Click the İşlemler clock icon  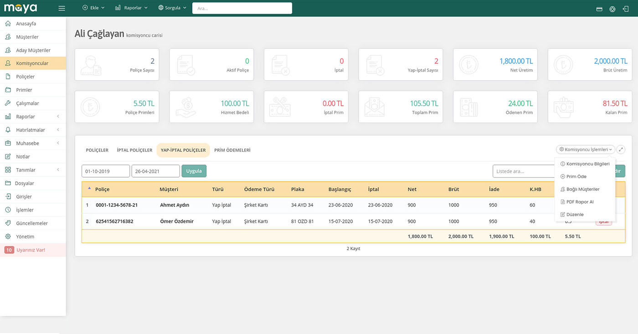click(x=8, y=210)
